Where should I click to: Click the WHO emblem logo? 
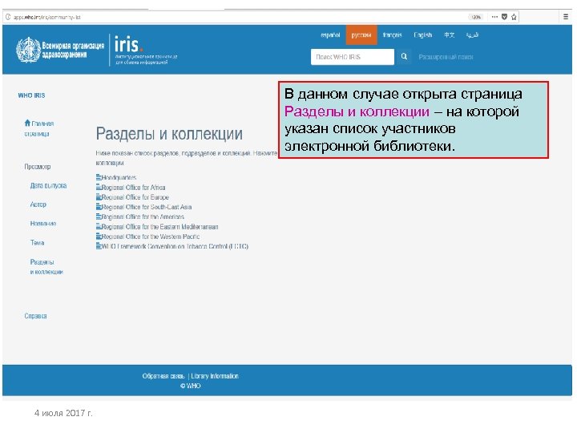28,50
